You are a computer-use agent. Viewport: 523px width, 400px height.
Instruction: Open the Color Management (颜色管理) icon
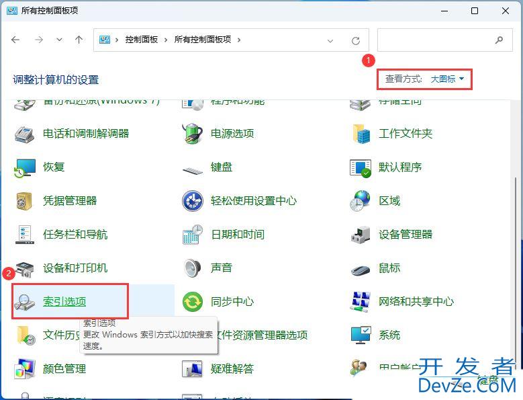click(x=24, y=369)
